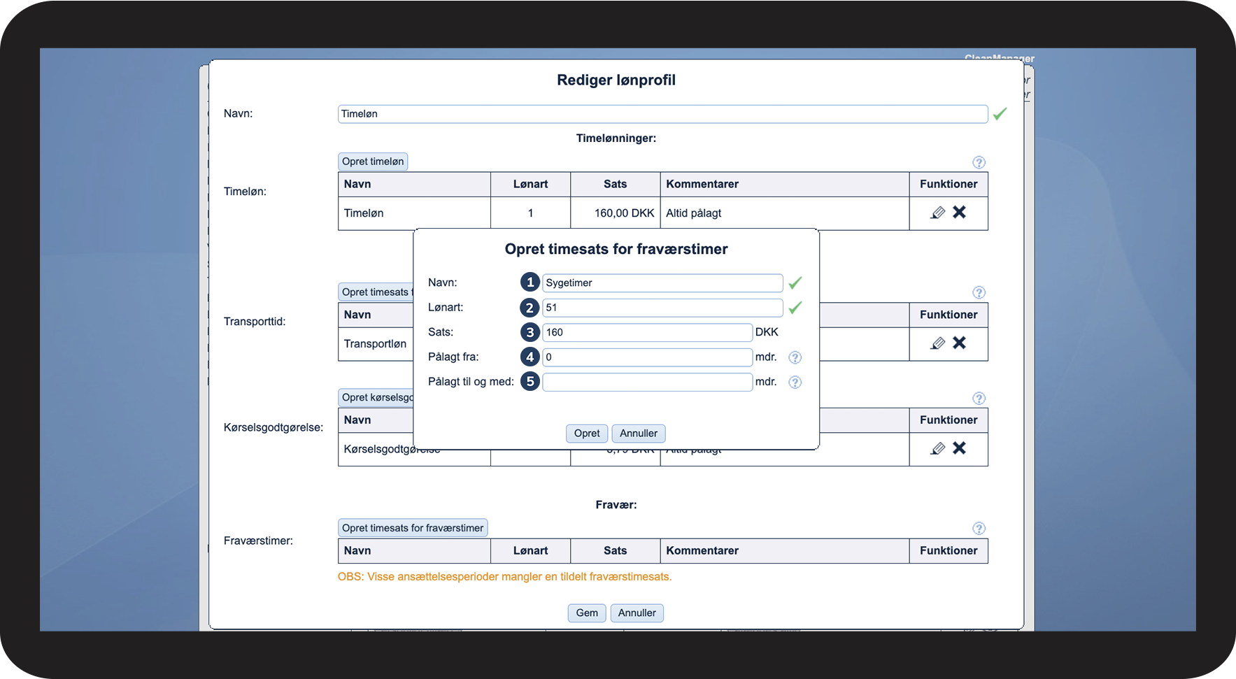Click the Gem button to save profile
The height and width of the screenshot is (679, 1236).
[x=586, y=613]
